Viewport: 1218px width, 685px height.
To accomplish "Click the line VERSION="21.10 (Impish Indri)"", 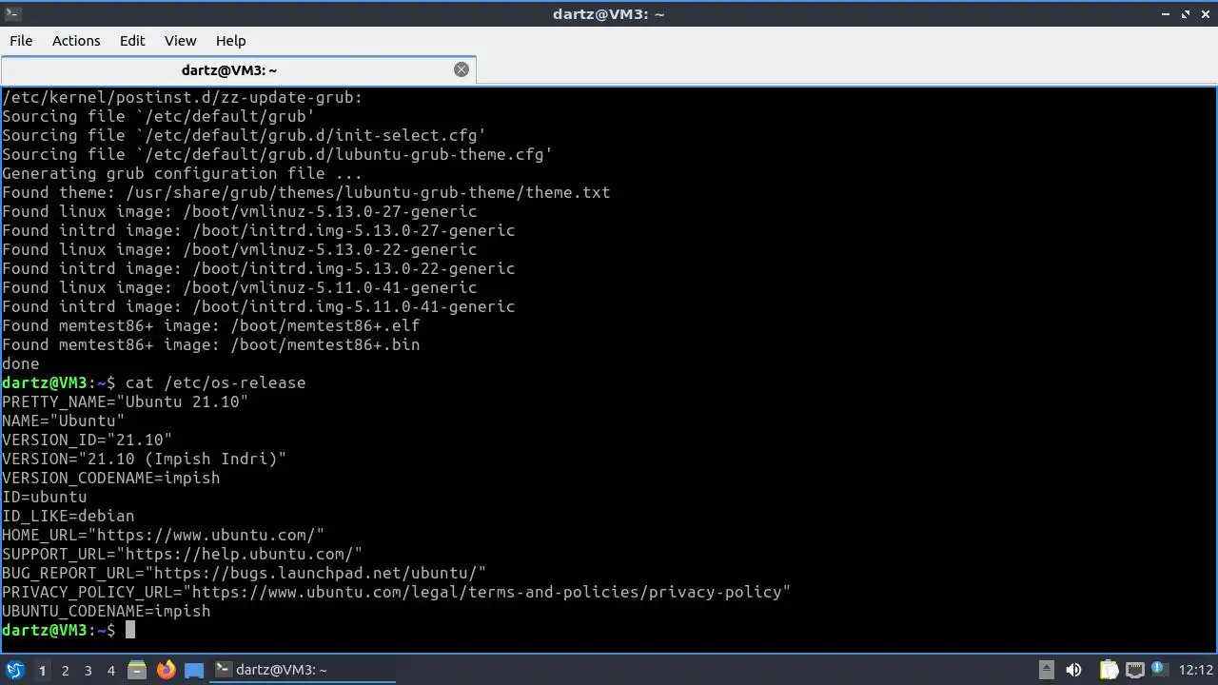I will [144, 459].
